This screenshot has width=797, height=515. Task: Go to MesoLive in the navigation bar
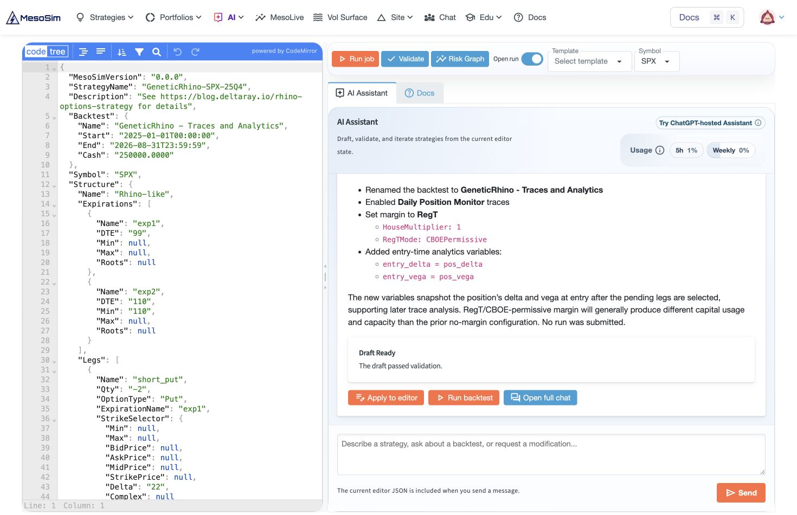[280, 17]
